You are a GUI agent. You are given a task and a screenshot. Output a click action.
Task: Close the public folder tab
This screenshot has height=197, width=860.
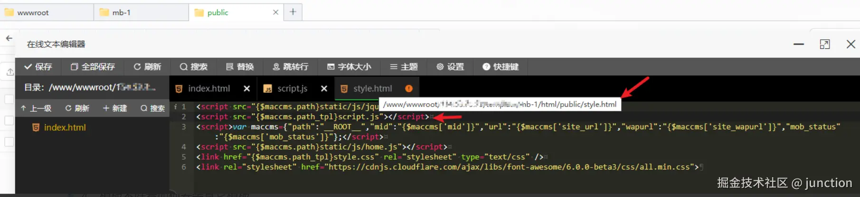(275, 12)
